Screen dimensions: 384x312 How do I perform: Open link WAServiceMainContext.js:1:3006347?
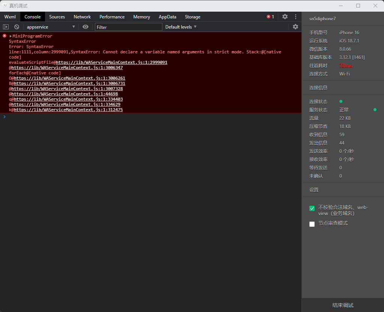[67, 68]
